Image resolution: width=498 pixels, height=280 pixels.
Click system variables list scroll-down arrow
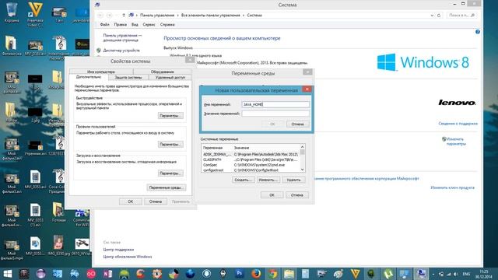303,170
